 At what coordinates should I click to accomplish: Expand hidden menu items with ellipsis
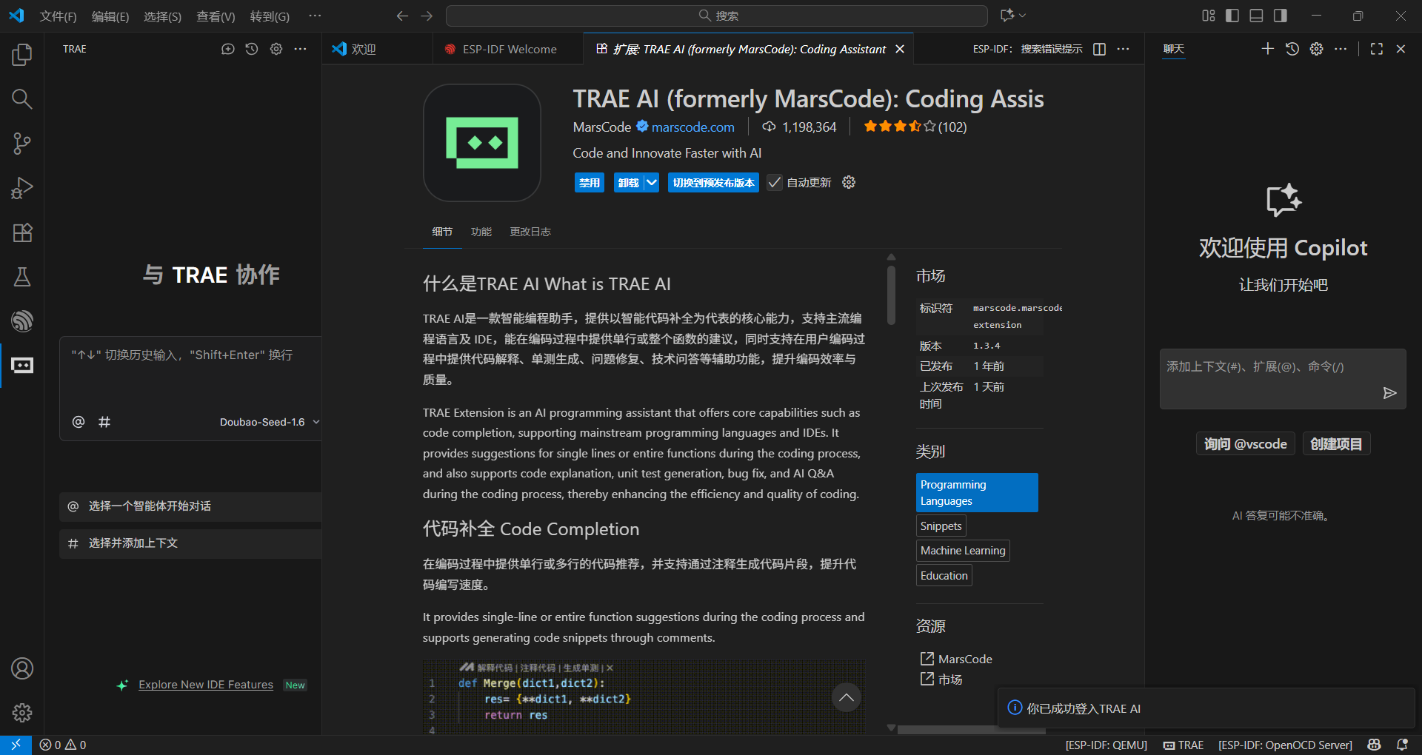[x=315, y=16]
